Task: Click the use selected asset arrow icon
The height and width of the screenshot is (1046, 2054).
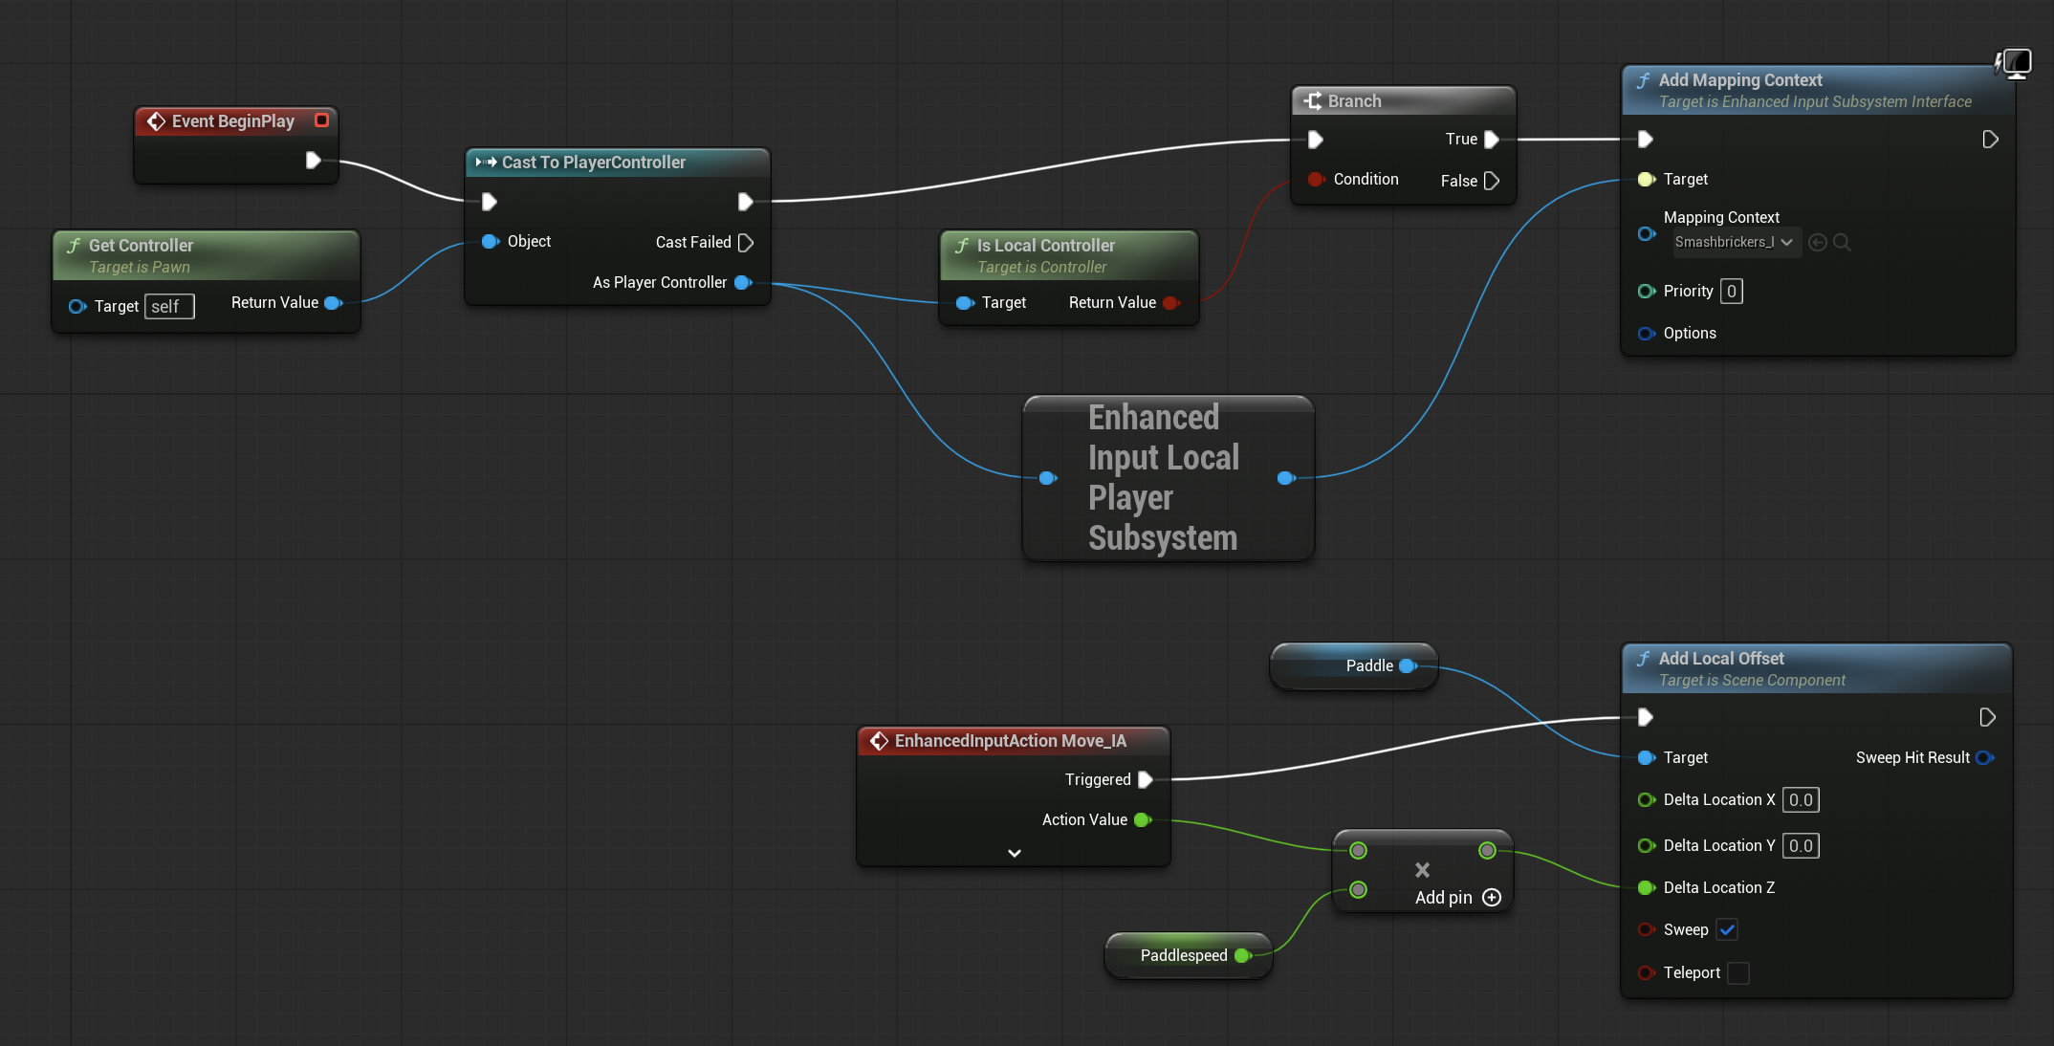Action: point(1818,243)
